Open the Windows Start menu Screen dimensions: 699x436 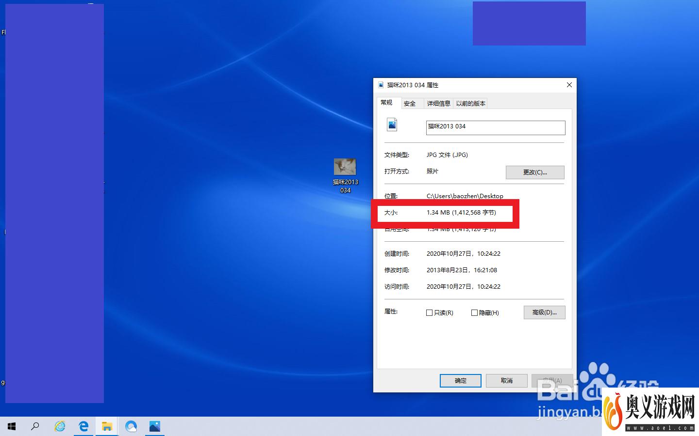coord(12,426)
